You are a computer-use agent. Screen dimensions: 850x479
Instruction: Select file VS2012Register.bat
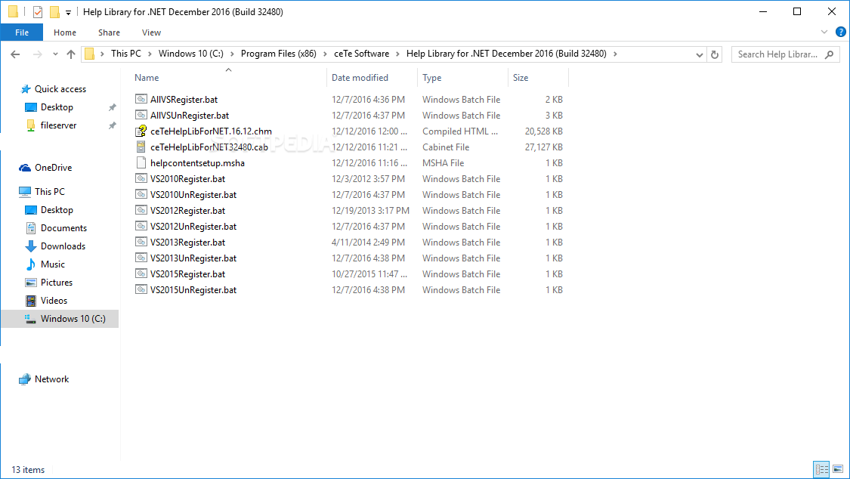187,210
